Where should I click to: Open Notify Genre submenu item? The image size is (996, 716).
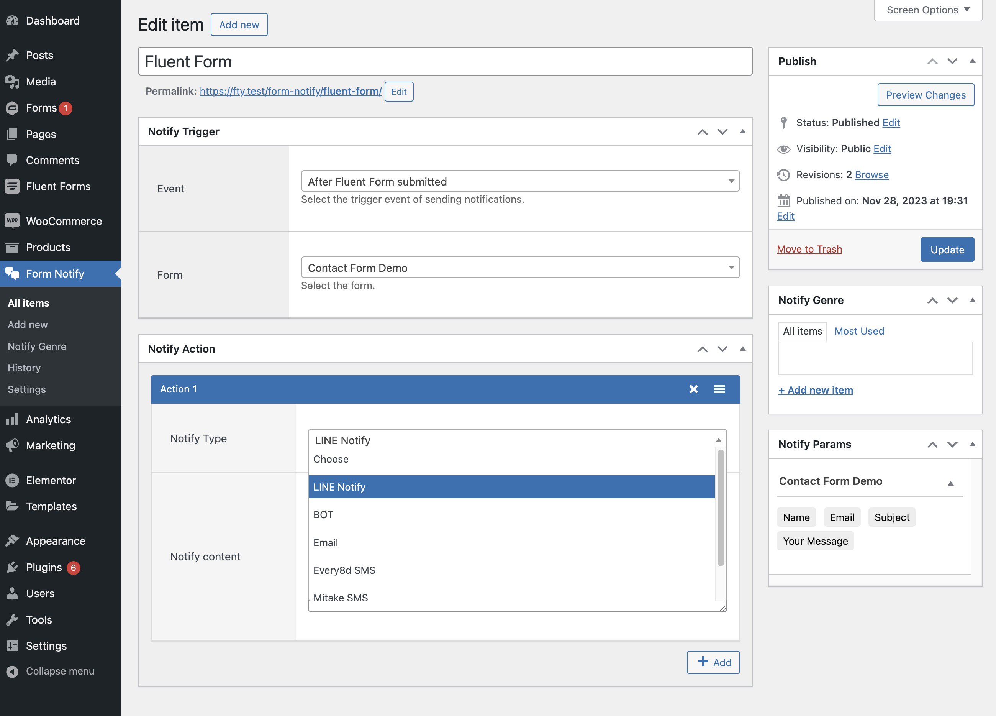click(x=37, y=347)
